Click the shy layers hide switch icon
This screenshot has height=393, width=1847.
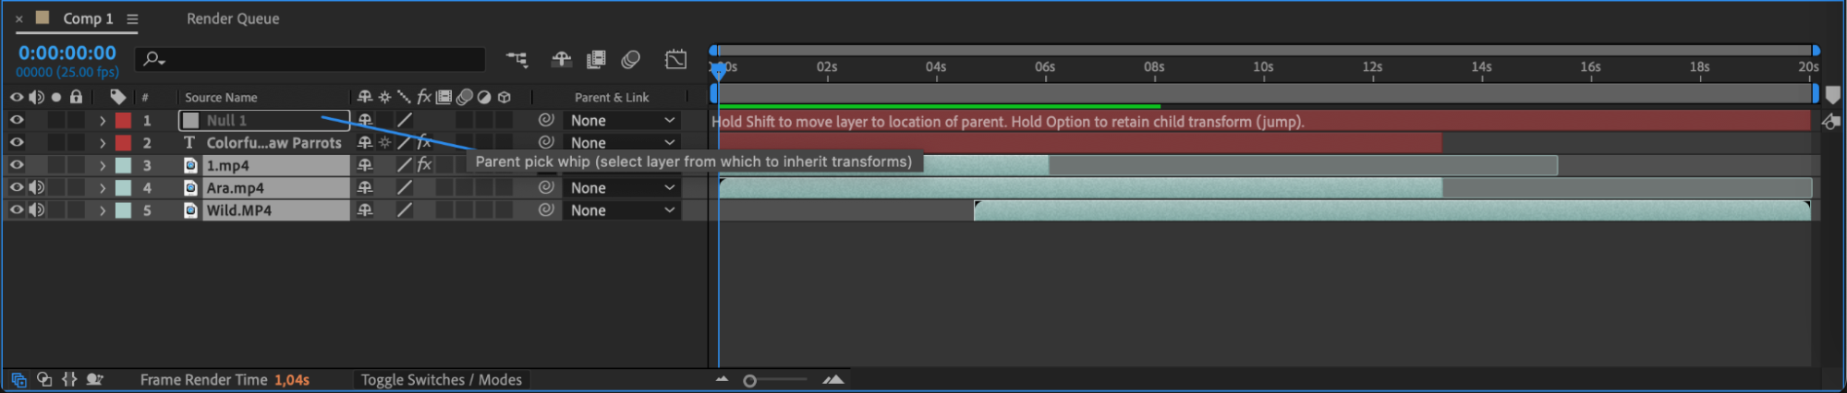561,60
